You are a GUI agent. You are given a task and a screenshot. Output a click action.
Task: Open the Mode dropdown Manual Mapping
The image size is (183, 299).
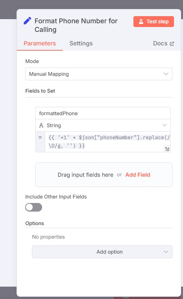pyautogui.click(x=99, y=74)
